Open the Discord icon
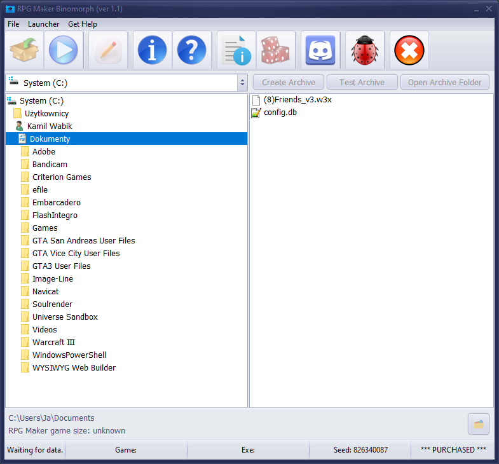This screenshot has height=464, width=499. pos(320,50)
